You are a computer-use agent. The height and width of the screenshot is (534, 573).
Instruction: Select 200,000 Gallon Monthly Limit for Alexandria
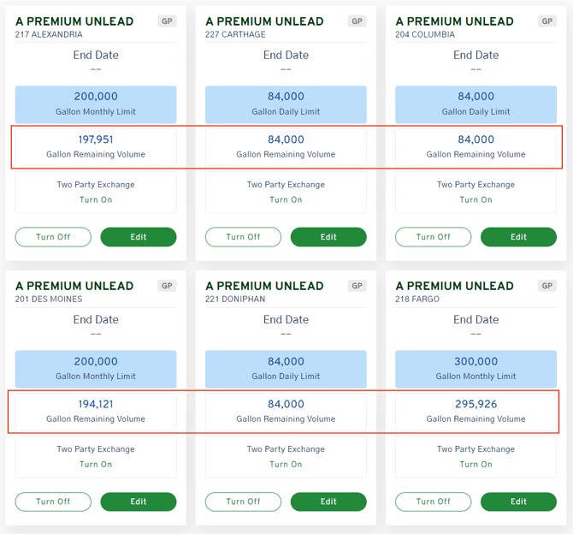(96, 104)
